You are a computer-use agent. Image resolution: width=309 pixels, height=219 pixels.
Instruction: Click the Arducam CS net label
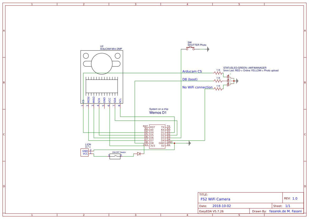coord(192,71)
